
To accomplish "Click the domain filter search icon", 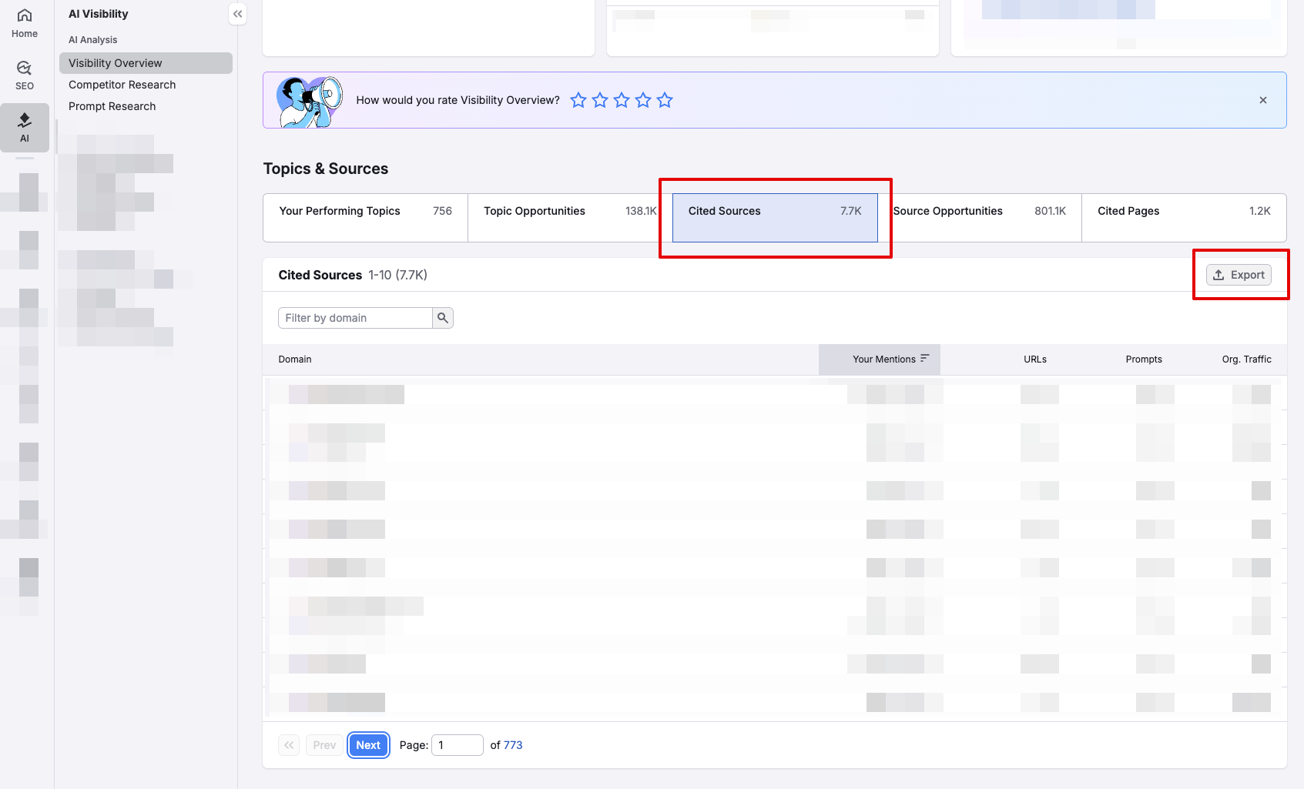I will [x=443, y=318].
